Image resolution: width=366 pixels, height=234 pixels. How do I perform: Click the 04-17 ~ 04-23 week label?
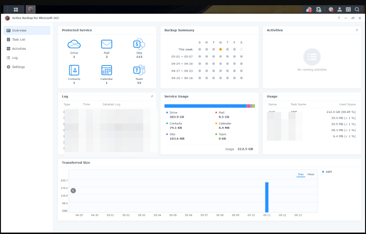[182, 71]
